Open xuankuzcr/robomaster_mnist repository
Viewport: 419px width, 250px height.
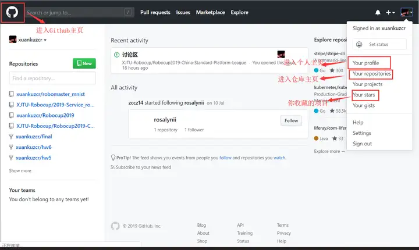pyautogui.click(x=51, y=94)
